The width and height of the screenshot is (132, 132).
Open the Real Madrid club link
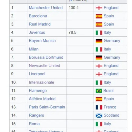click(x=40, y=24)
